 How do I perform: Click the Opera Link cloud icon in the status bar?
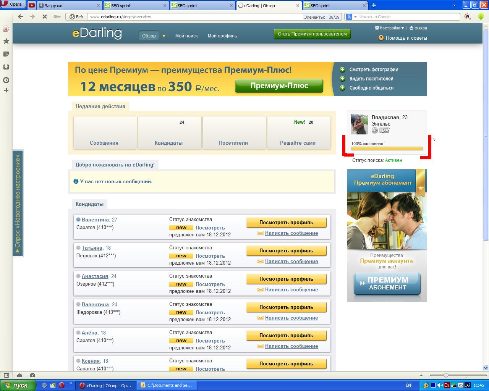coord(19,375)
